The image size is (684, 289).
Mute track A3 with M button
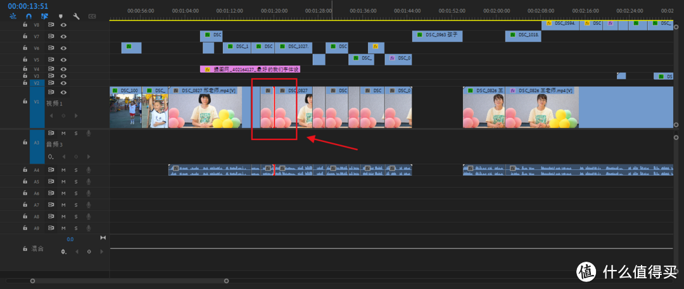click(64, 133)
